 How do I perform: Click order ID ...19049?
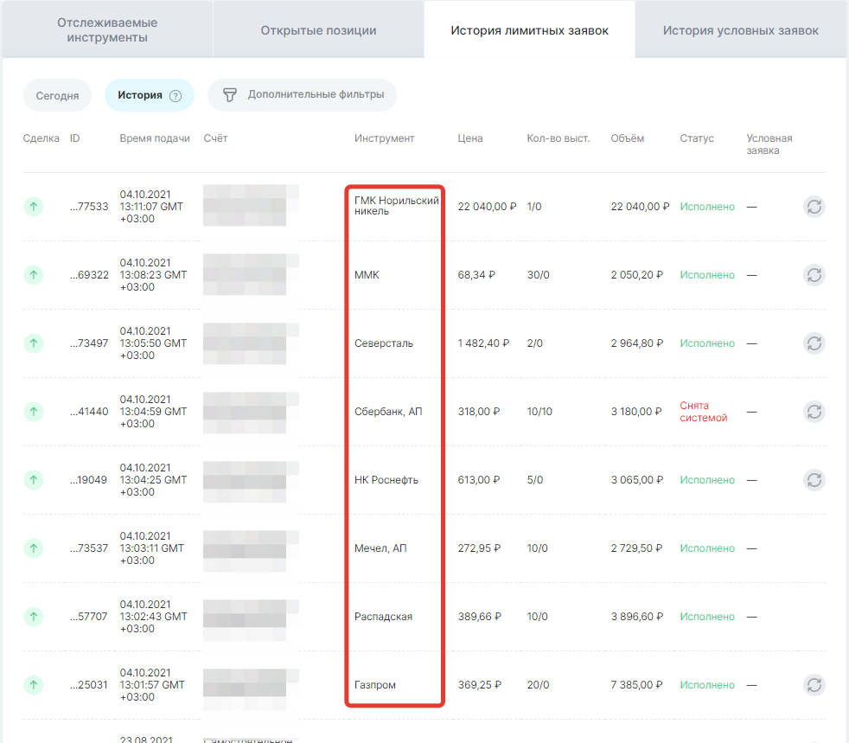point(88,480)
